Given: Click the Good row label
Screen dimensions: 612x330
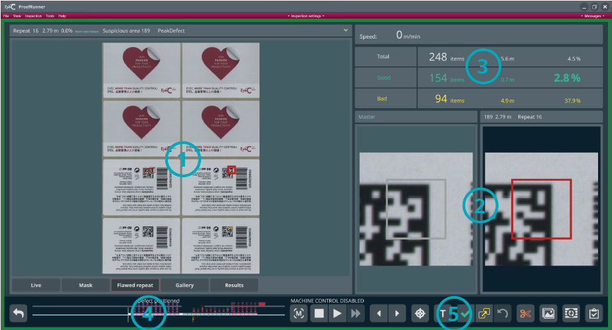Looking at the screenshot, I should click(384, 78).
